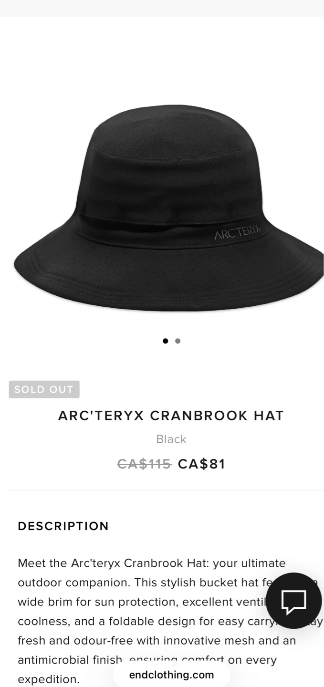Tap the black bucket hat product image
The height and width of the screenshot is (687, 324).
click(x=168, y=208)
